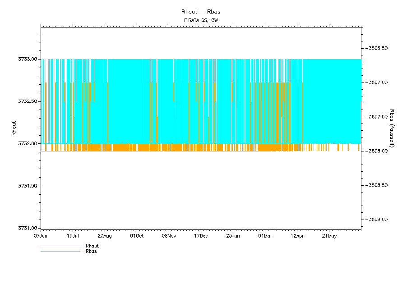402x284 pixels.
Task: Click the left vertical axis title Rhaut
Action: pos(14,128)
